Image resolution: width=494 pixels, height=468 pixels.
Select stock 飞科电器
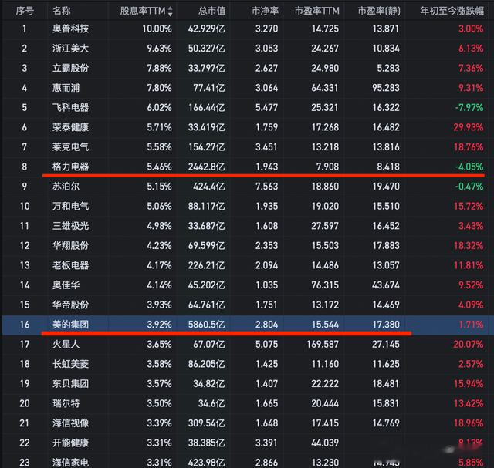[x=70, y=108]
